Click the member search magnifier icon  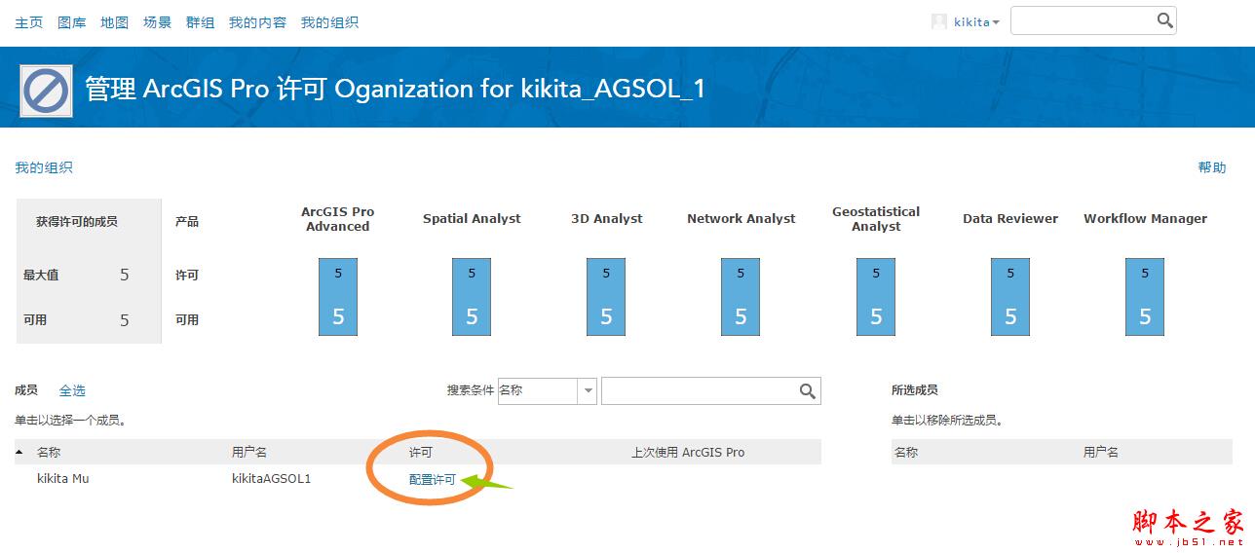(x=808, y=390)
